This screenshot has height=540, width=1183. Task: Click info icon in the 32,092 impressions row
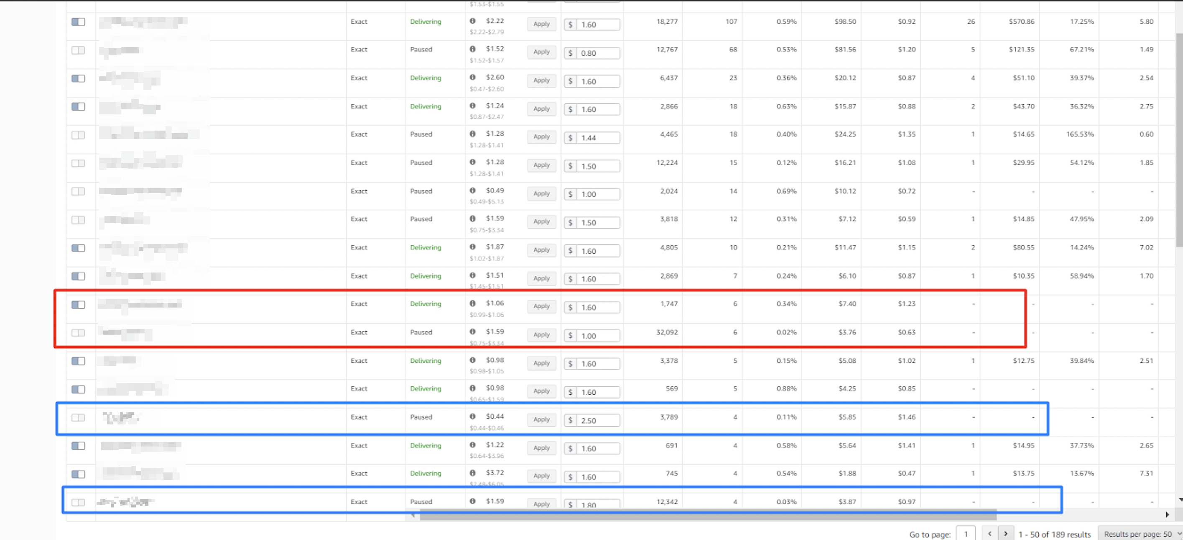click(x=472, y=331)
